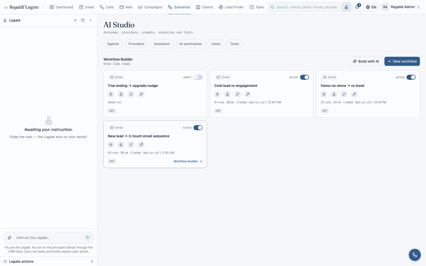Start a new Legate chat with plus icon

pyautogui.click(x=75, y=20)
